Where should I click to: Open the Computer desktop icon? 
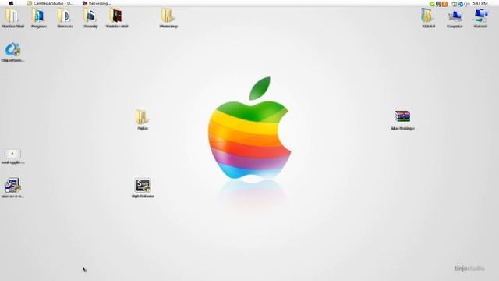[x=455, y=18]
